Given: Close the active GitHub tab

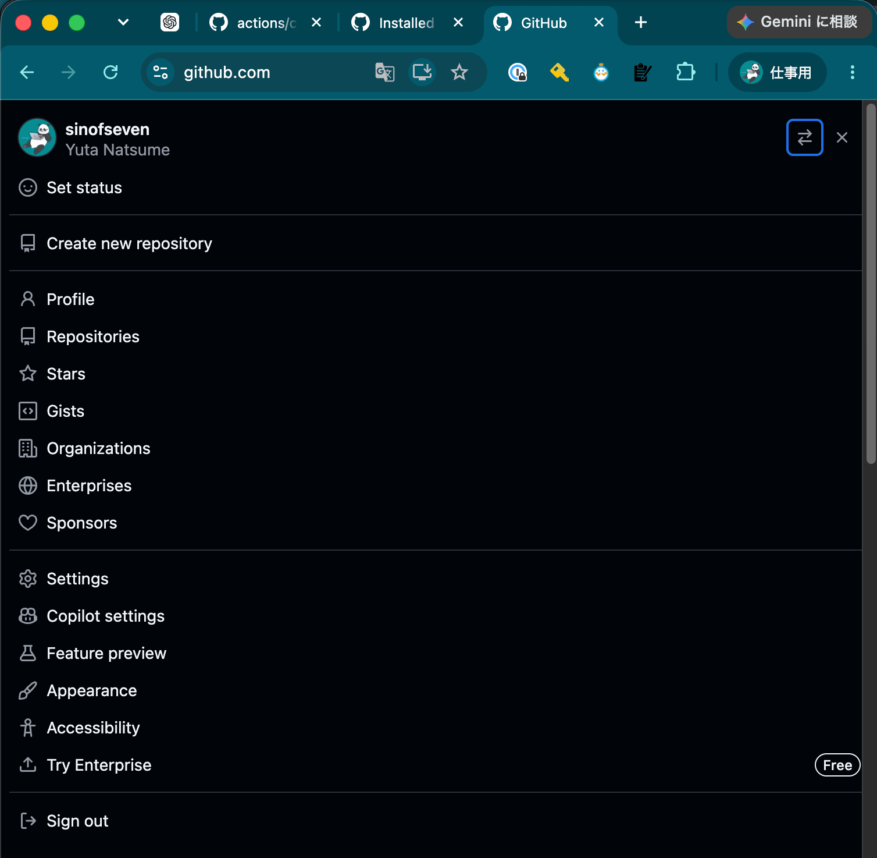Looking at the screenshot, I should pos(599,22).
